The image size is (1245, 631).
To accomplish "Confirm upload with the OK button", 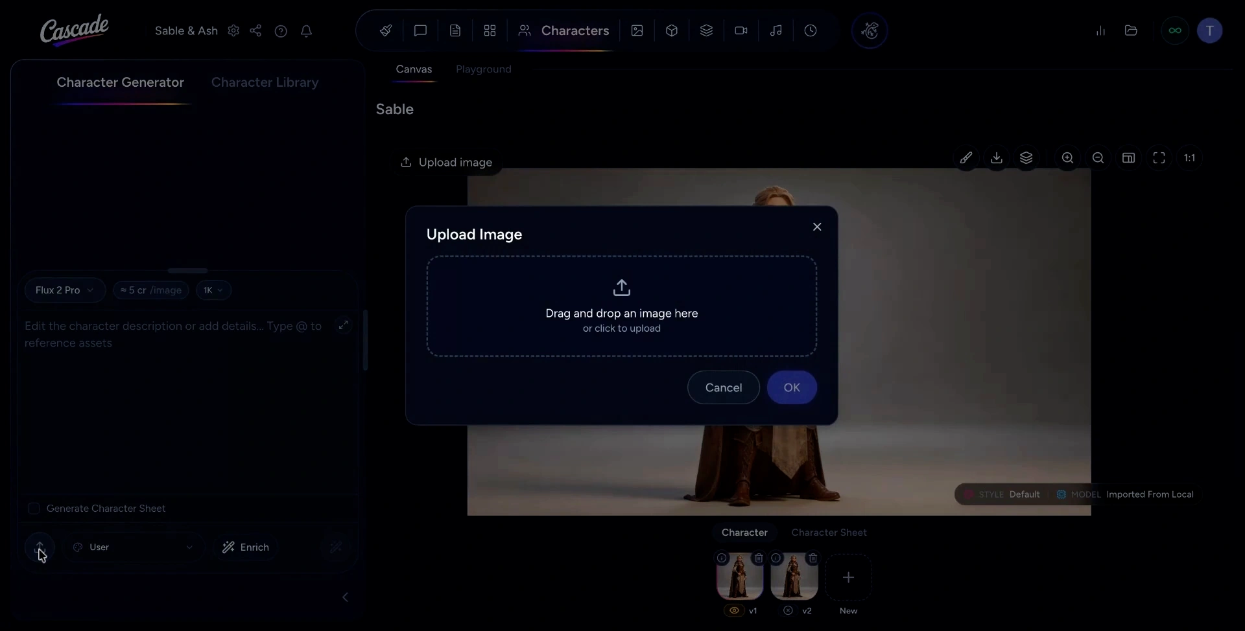I will click(792, 387).
